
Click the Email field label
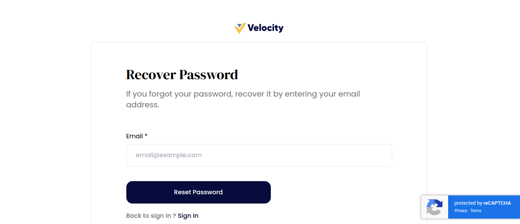(134, 136)
